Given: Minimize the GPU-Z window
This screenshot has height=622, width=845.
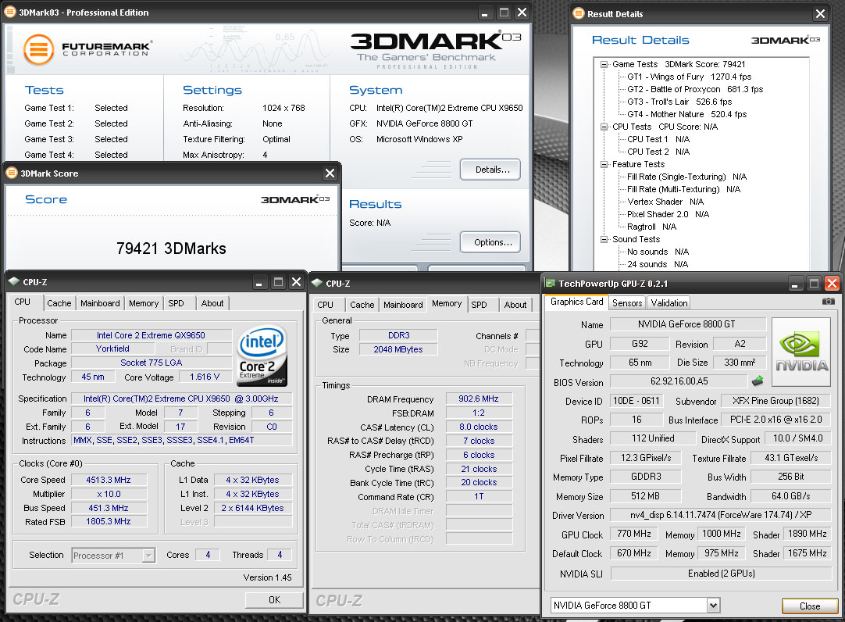Looking at the screenshot, I should (796, 284).
